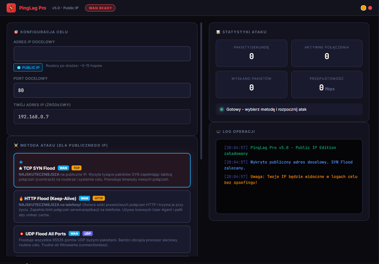Click the Wysłano pakietów stat card
This screenshot has width=379, height=264.
click(x=251, y=84)
